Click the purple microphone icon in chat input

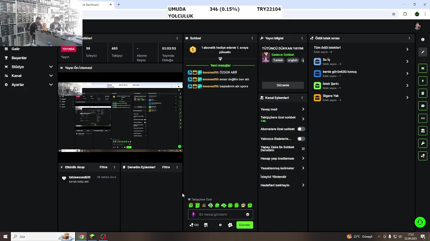[x=193, y=215]
